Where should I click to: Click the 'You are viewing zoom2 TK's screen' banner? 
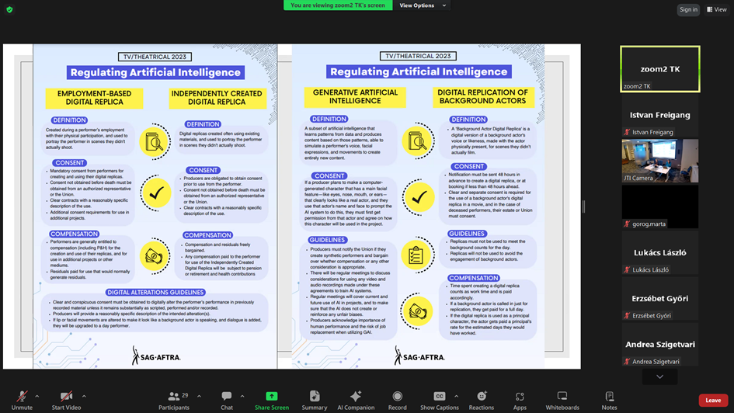pyautogui.click(x=338, y=5)
